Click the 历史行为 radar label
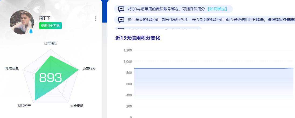Screen dimensions: 295x118 [89, 68]
